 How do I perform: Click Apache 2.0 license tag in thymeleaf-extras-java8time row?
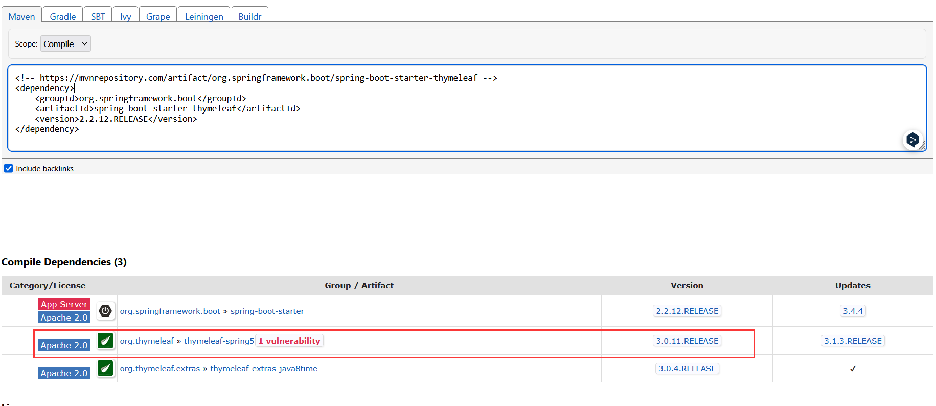64,373
